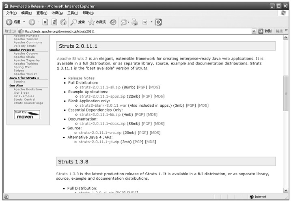
Task: Click the vertical scrollbar thumb
Action: pos(286,93)
